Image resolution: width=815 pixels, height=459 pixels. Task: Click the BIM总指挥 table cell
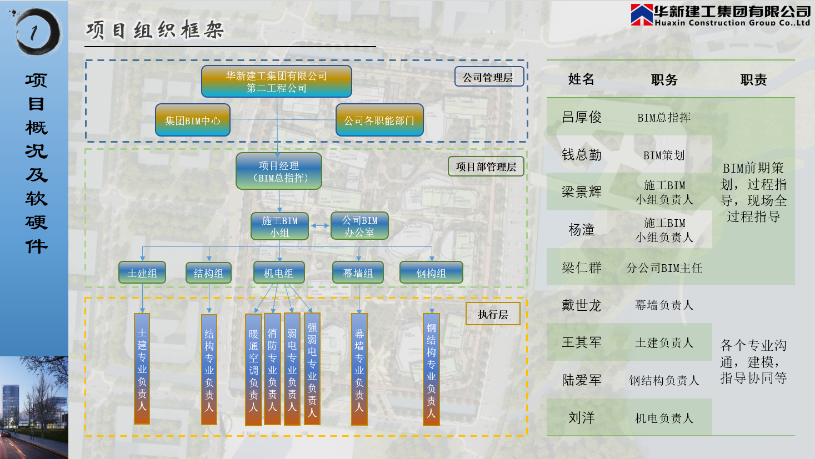point(664,118)
